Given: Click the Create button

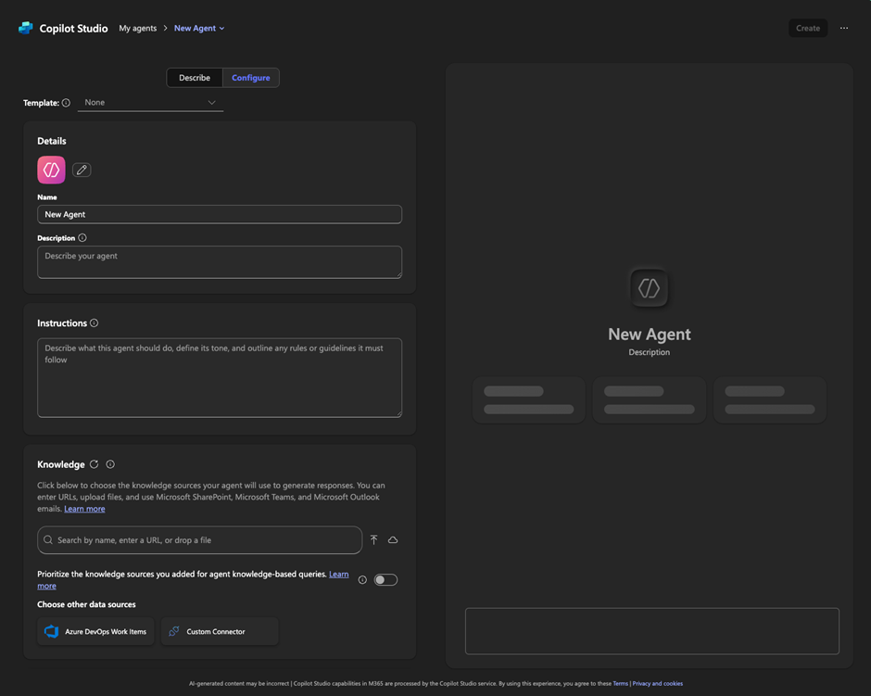Looking at the screenshot, I should point(808,29).
